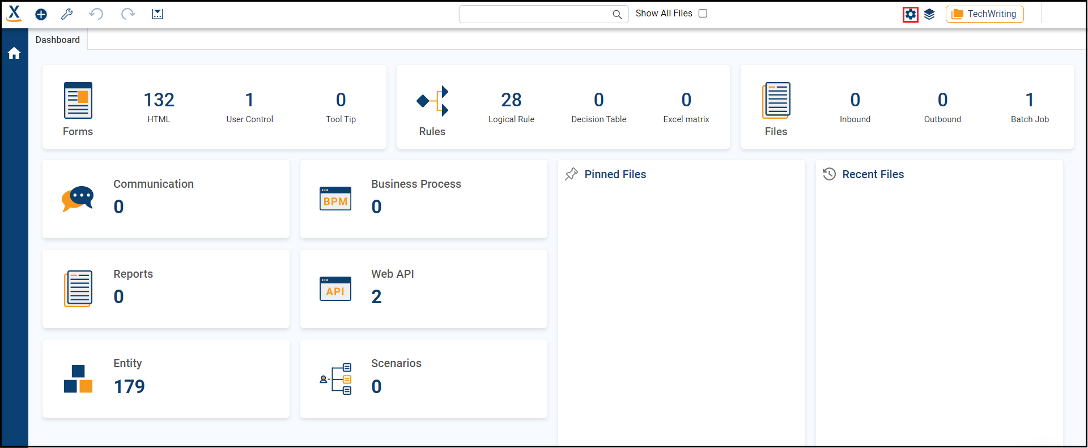The width and height of the screenshot is (1088, 448).
Task: Open the 132 HTML forms count
Action: (159, 106)
